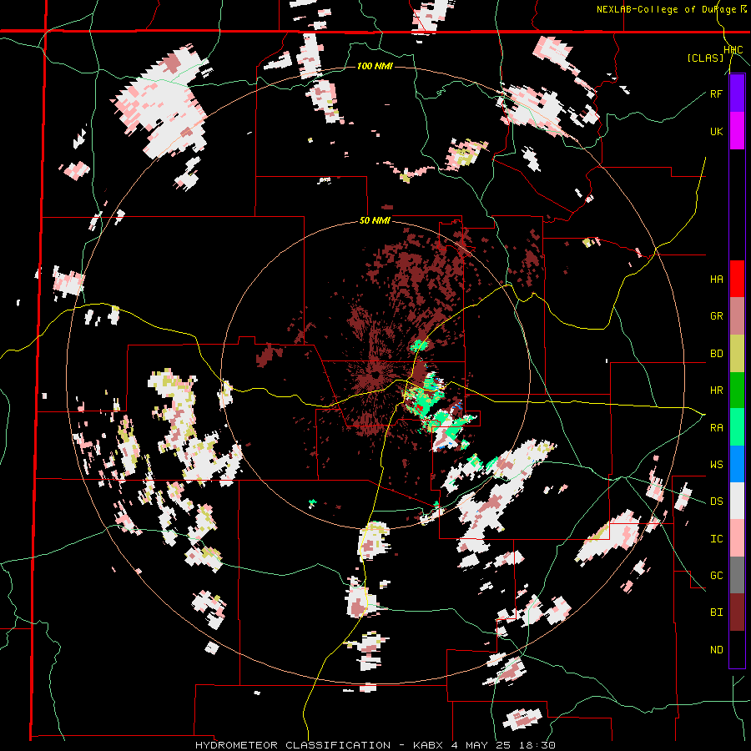The image size is (751, 751).
Task: Click the RA light green legend swatch
Action: tap(737, 427)
